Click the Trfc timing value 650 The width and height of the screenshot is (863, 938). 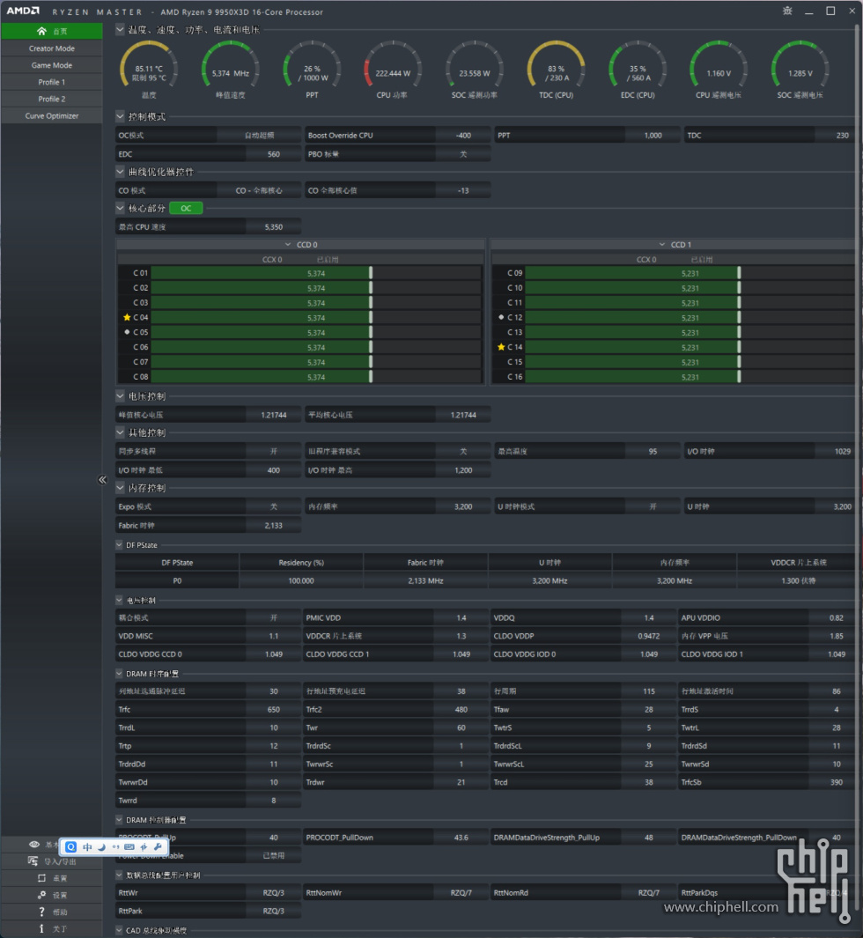(x=274, y=710)
